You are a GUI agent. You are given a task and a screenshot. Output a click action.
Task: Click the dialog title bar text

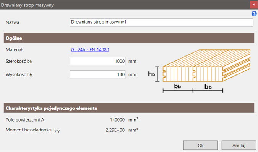29,5
